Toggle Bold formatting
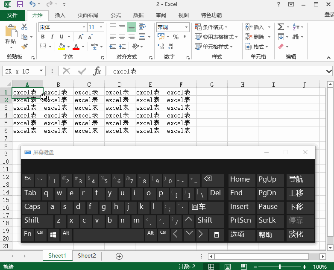 click(x=43, y=37)
